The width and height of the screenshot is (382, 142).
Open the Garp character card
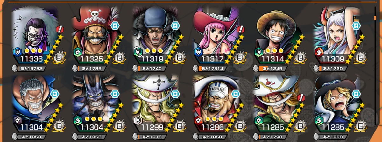tap(36, 105)
